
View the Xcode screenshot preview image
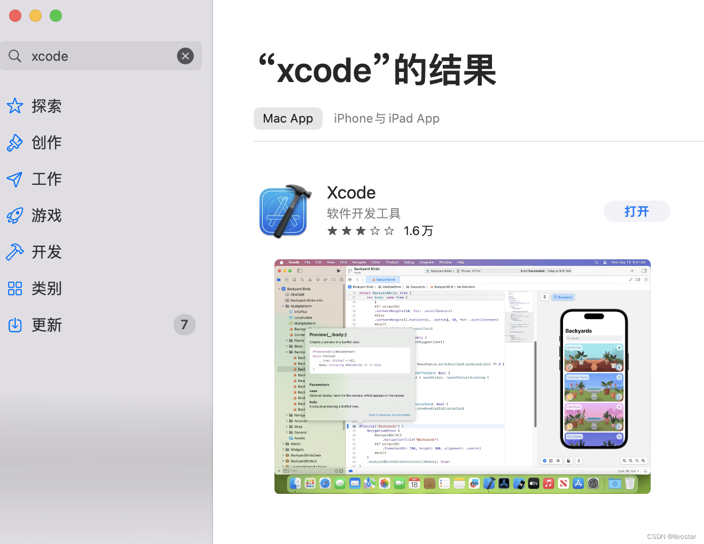(463, 376)
